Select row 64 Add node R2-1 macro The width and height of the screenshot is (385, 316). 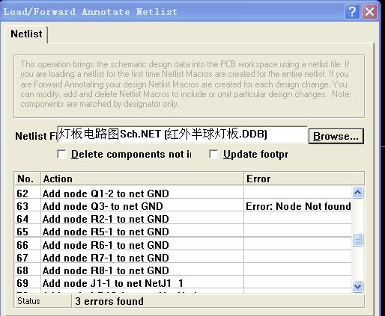click(183, 219)
